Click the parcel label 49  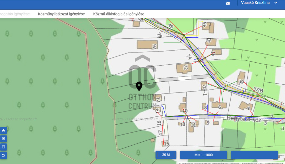click(x=171, y=26)
